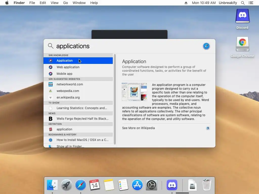Viewport: 259px width, 194px height.
Task: Open System Preferences from the Dock
Action: [x=152, y=185]
